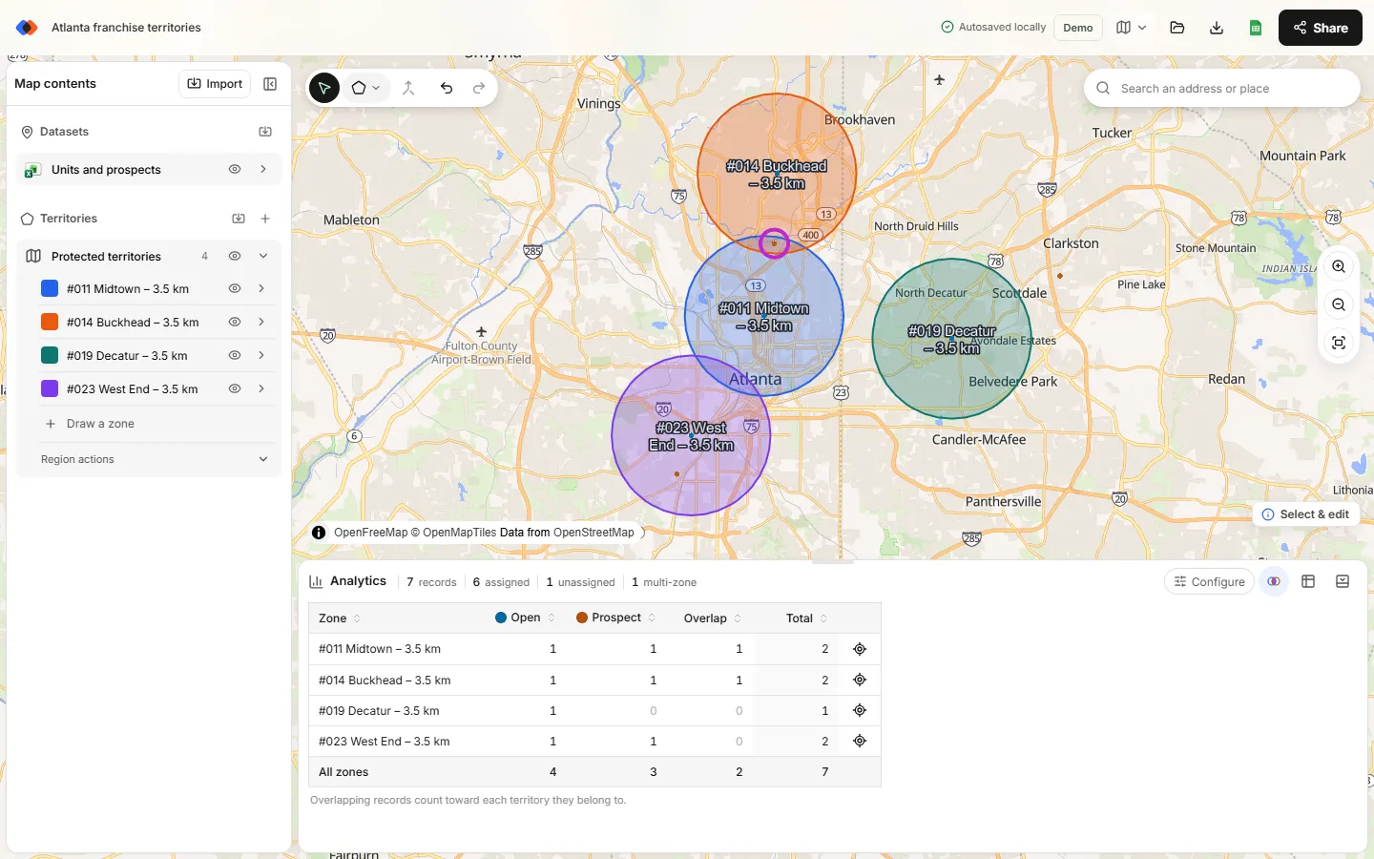
Task: Download the map with header download icon
Action: (1217, 28)
